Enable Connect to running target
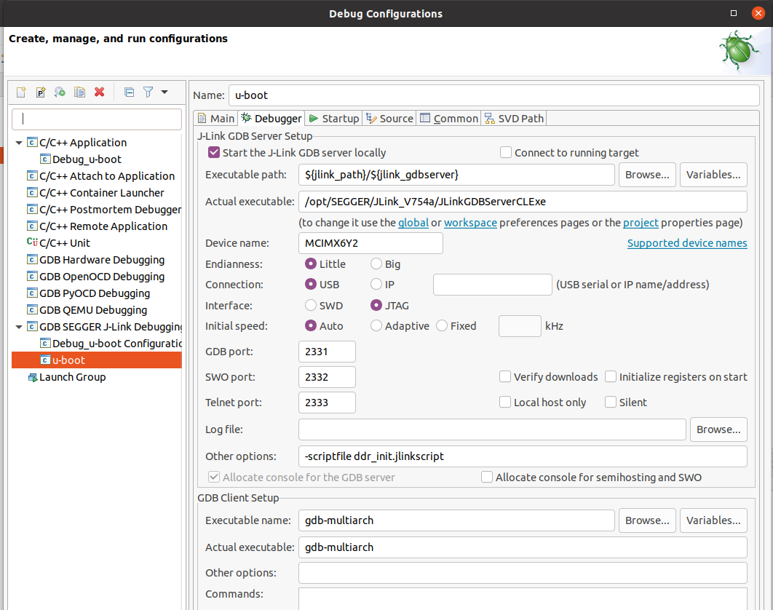This screenshot has height=610, width=773. tap(506, 153)
